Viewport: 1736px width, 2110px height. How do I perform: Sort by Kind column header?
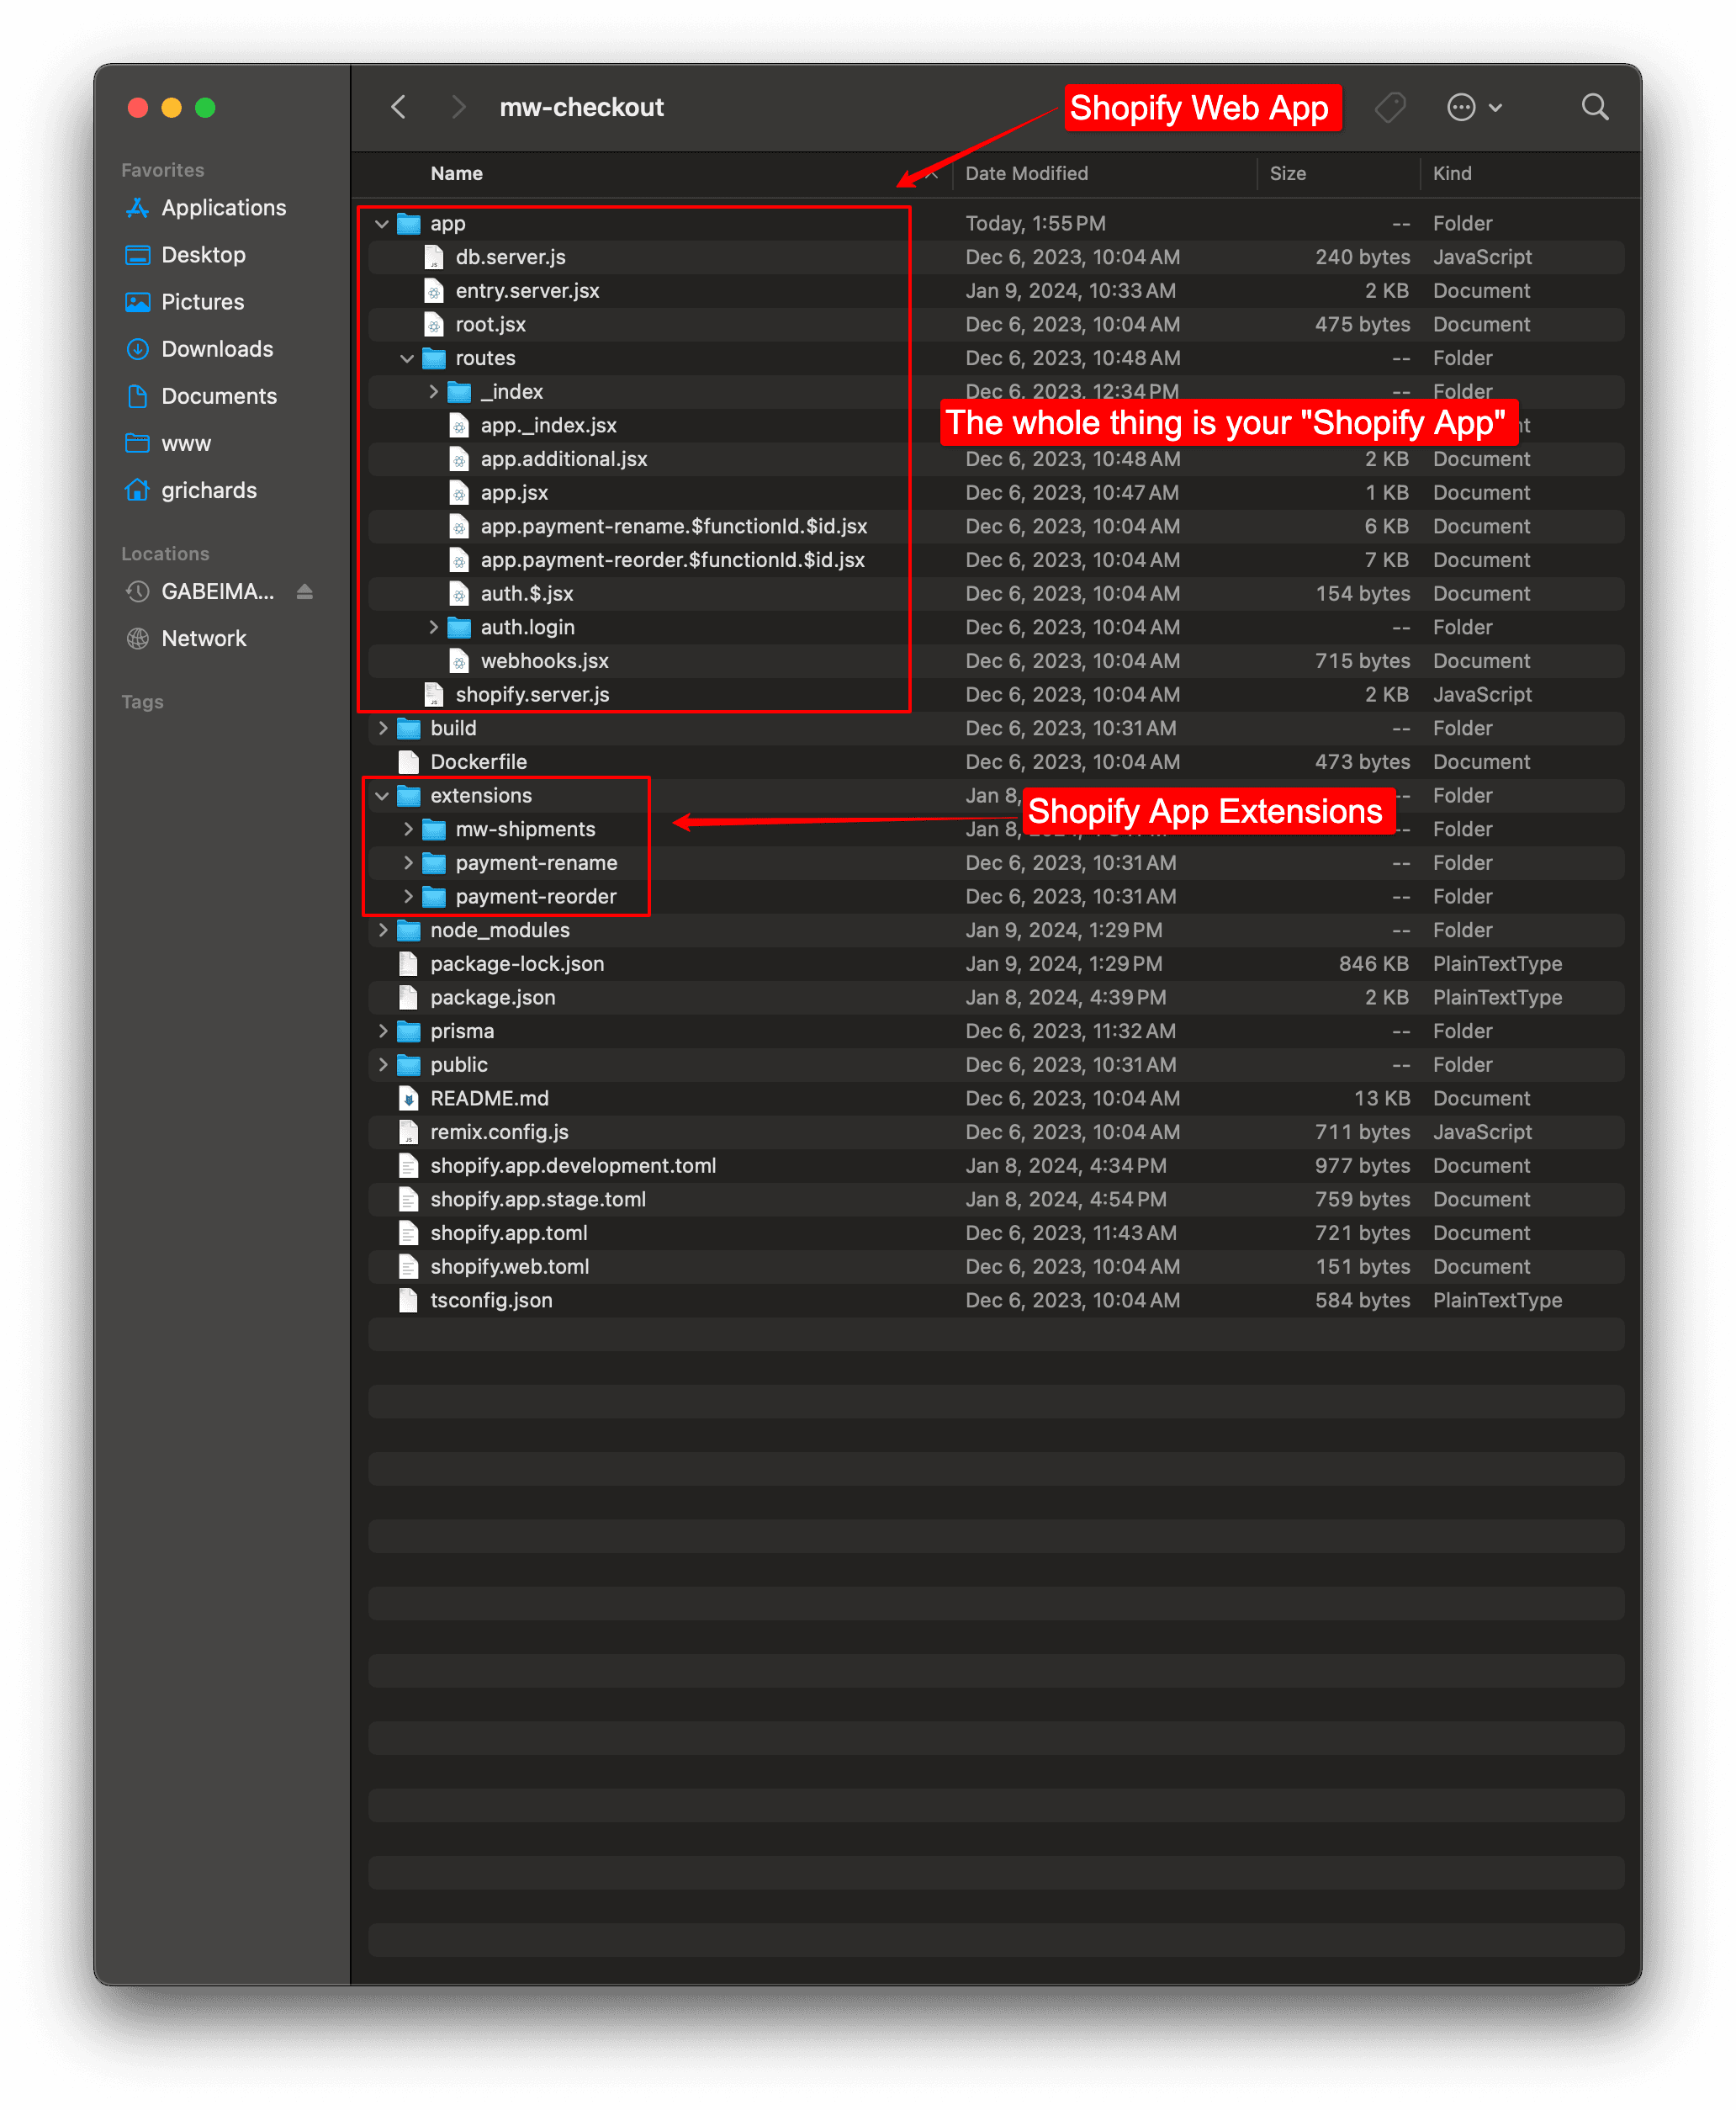[1451, 173]
